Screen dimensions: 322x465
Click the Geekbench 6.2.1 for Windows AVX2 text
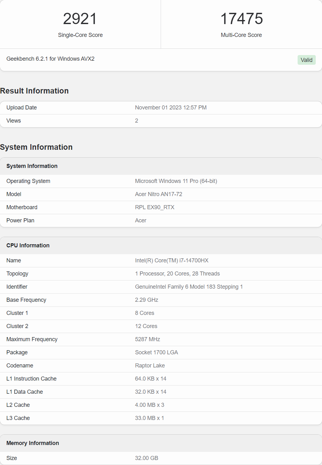[50, 59]
